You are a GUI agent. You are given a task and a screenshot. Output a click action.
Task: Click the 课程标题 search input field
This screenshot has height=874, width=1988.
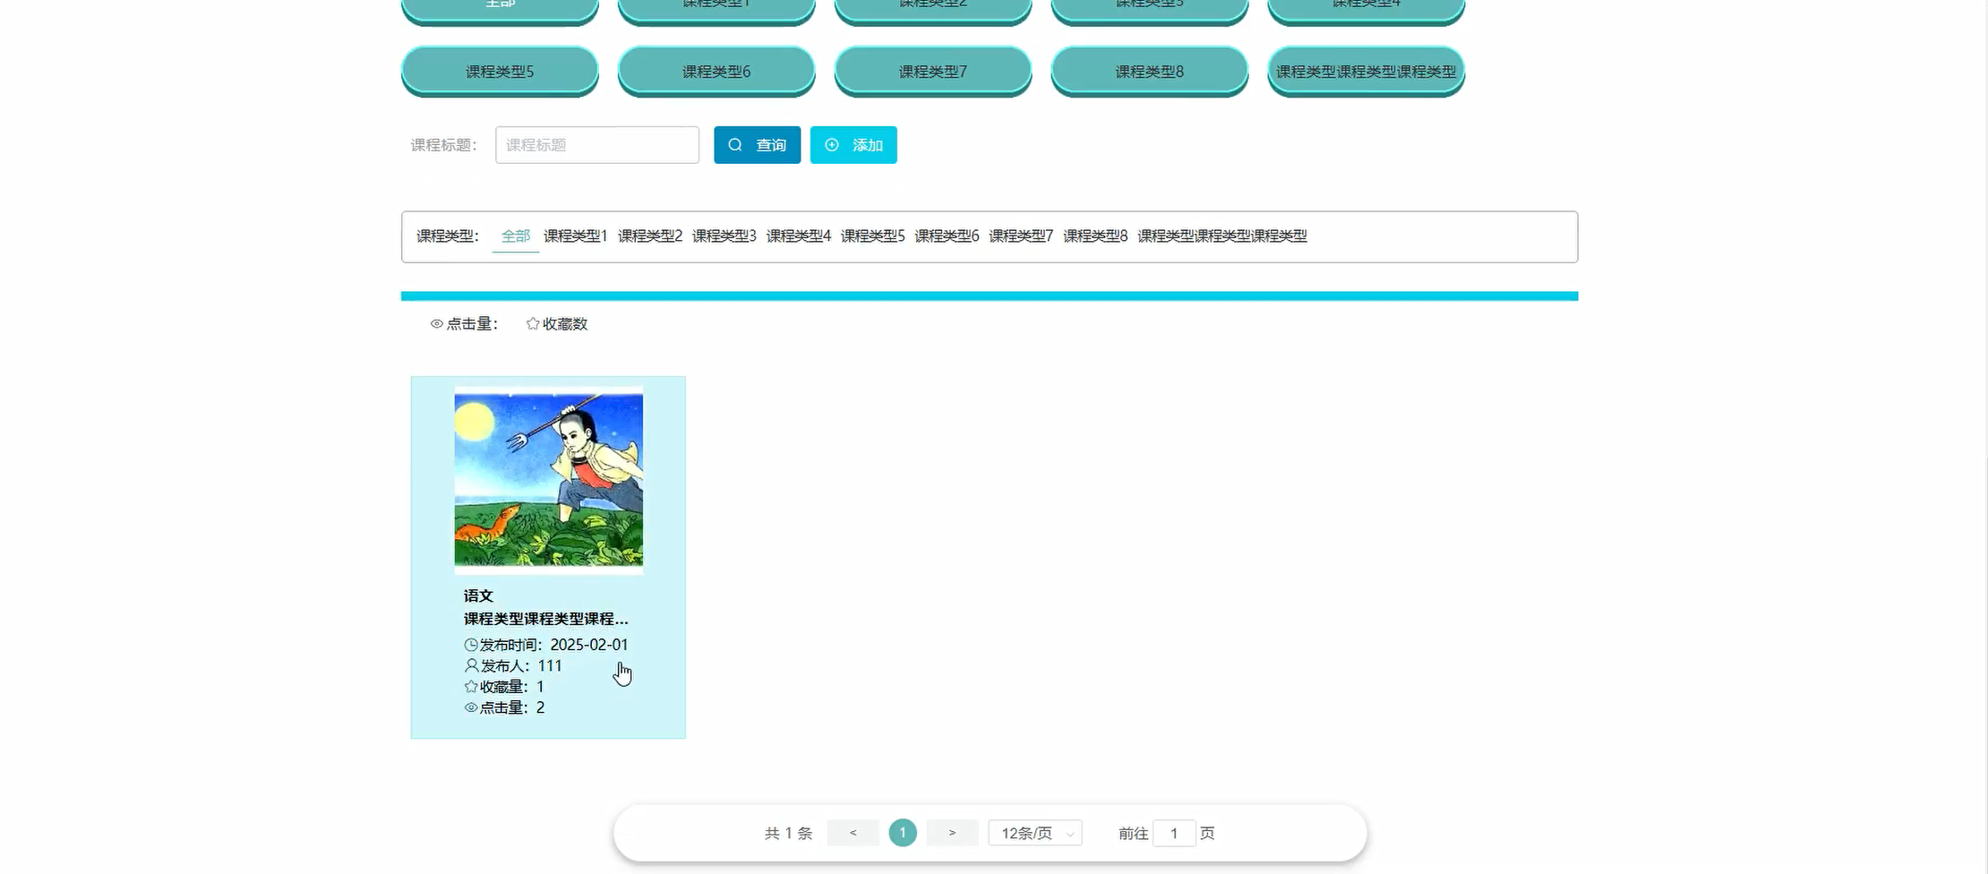(x=596, y=144)
